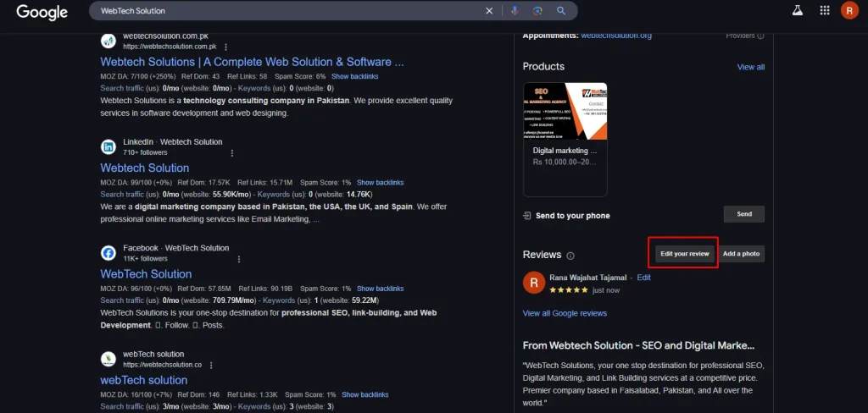Viewport: 868px width, 413px height.
Task: Click the five-star review rating
Action: [569, 289]
